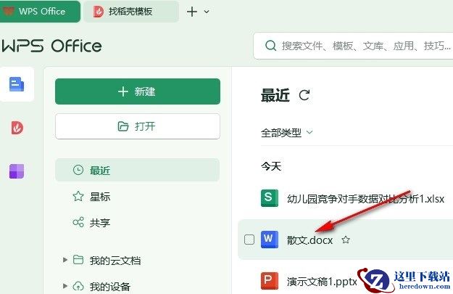This screenshot has width=453, height=294.
Task: Open 演示文稿1.pptx
Action: click(322, 281)
